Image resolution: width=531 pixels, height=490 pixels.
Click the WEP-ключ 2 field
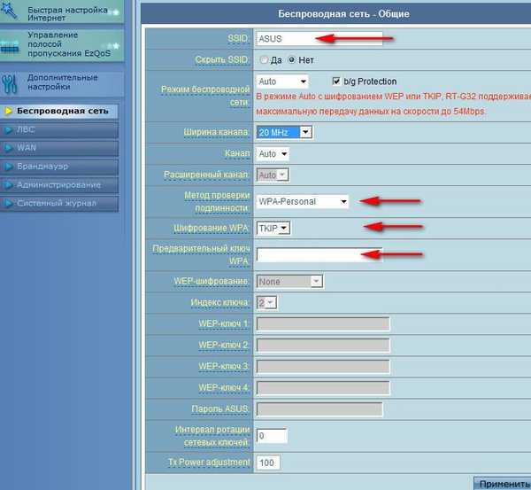coord(323,346)
